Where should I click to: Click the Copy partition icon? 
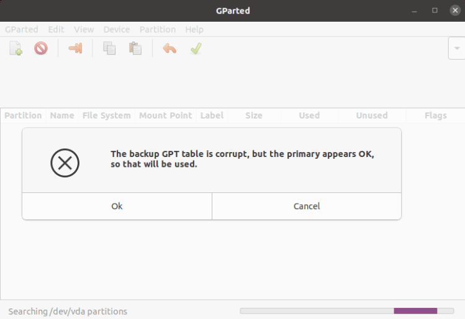click(x=110, y=48)
